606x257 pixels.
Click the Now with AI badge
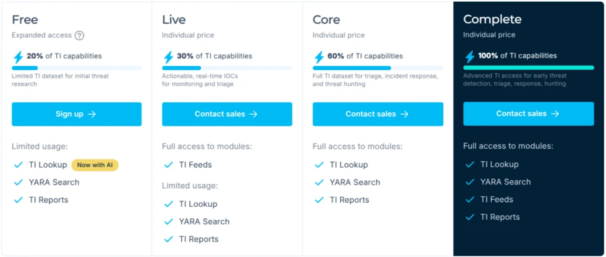pos(95,165)
